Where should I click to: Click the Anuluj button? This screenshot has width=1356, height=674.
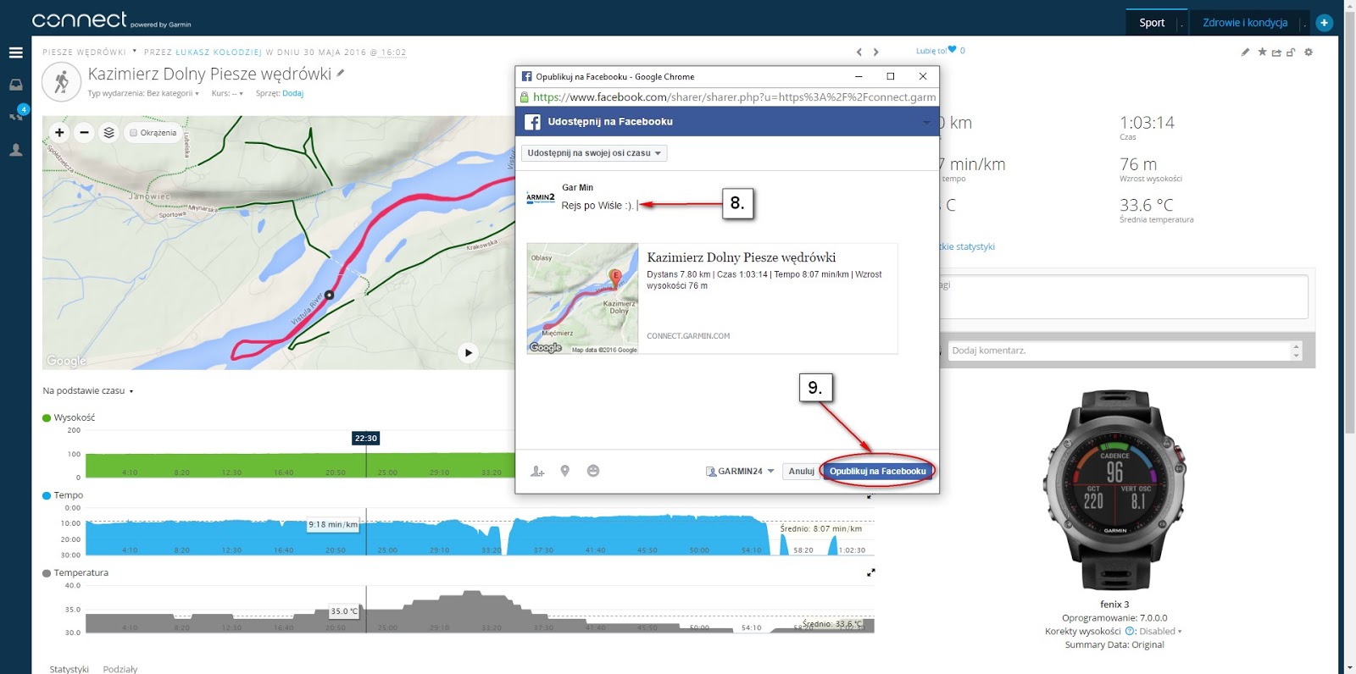point(801,471)
